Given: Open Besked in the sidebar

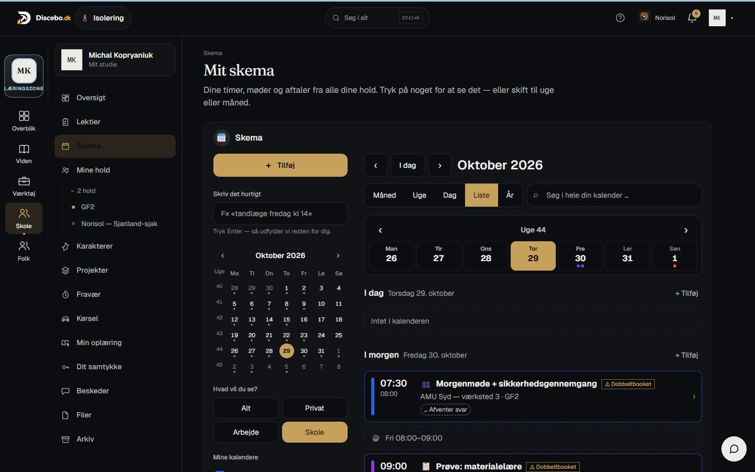Looking at the screenshot, I should point(115,391).
